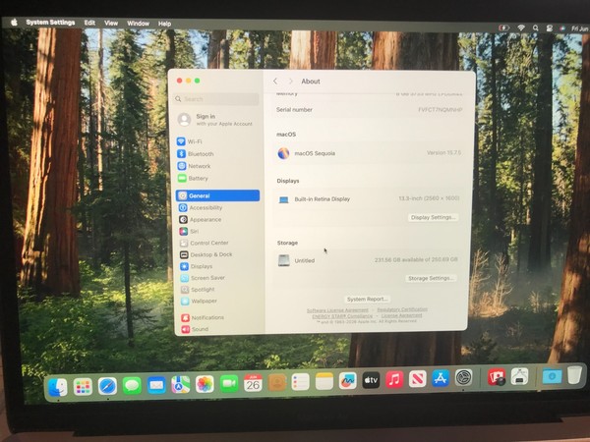Select Network in the sidebar
Screen dimensions: 590x442
(x=194, y=166)
